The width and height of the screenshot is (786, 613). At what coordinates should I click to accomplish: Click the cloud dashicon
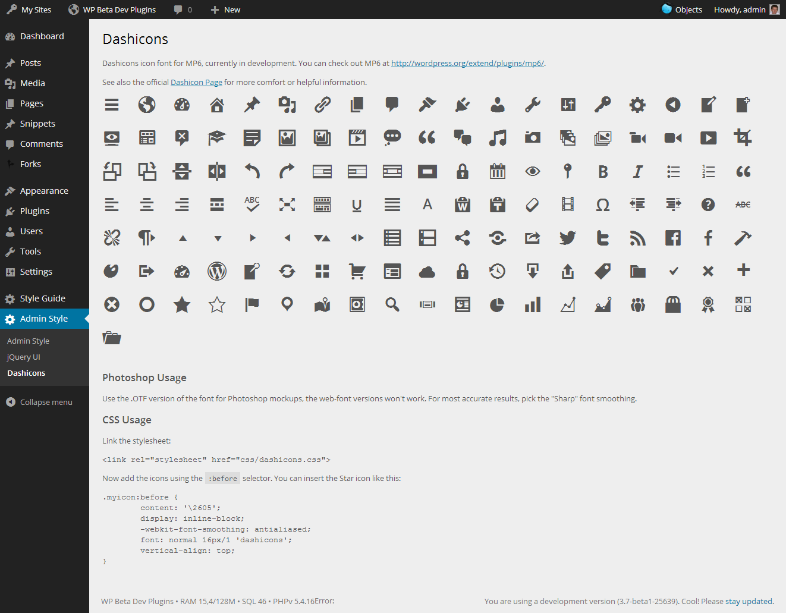coord(427,272)
